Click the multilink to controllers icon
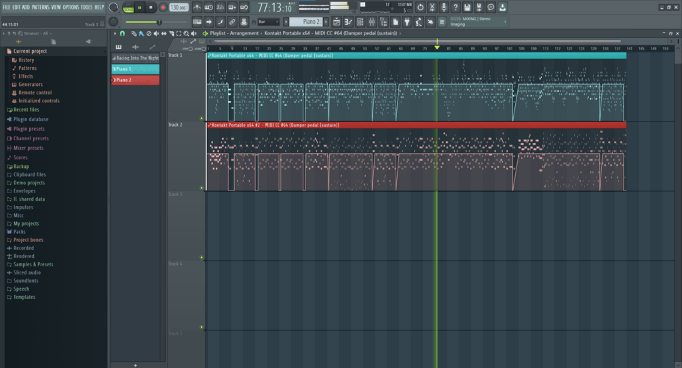 232,22
